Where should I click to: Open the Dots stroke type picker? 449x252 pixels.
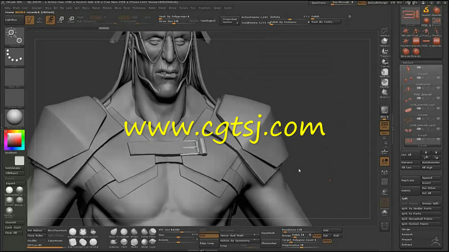[x=15, y=57]
